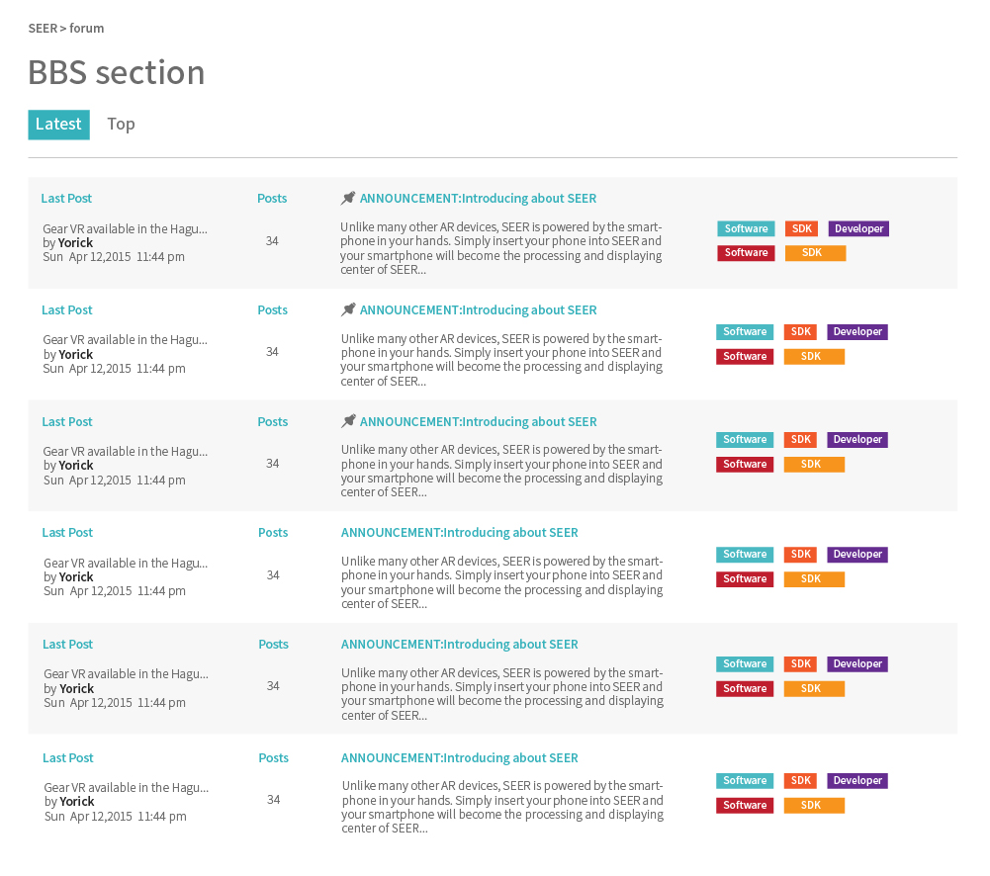The height and width of the screenshot is (876, 990).
Task: Click yellow-orange SDK tag in first thread
Action: coord(815,252)
